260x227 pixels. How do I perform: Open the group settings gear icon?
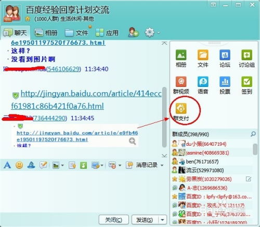pyautogui.click(x=150, y=32)
